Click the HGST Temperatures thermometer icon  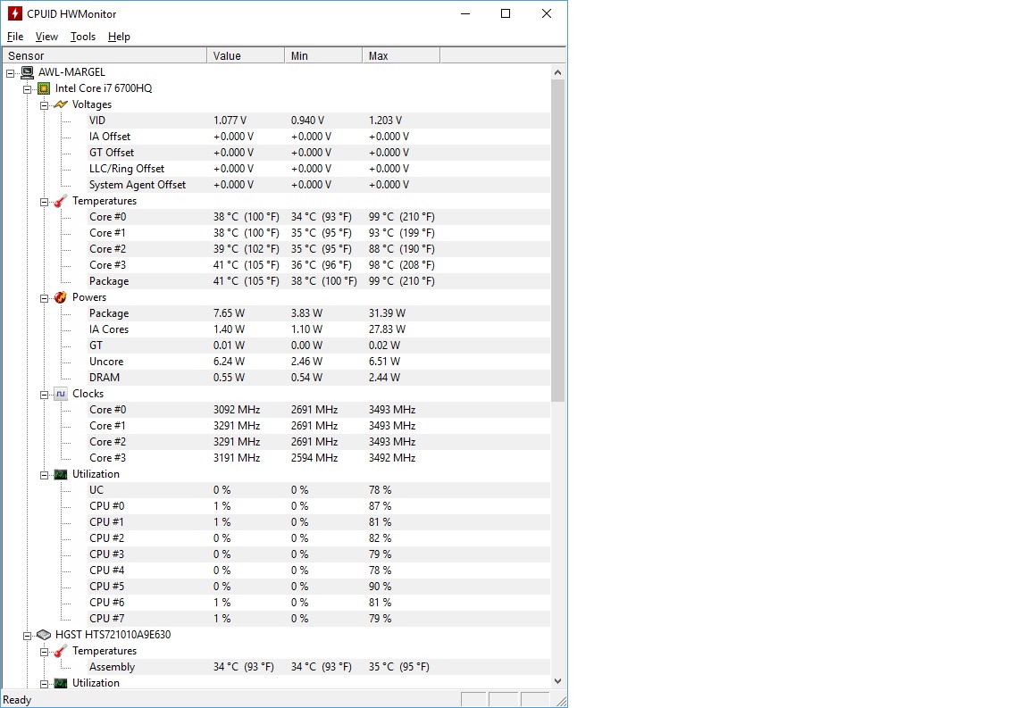61,651
